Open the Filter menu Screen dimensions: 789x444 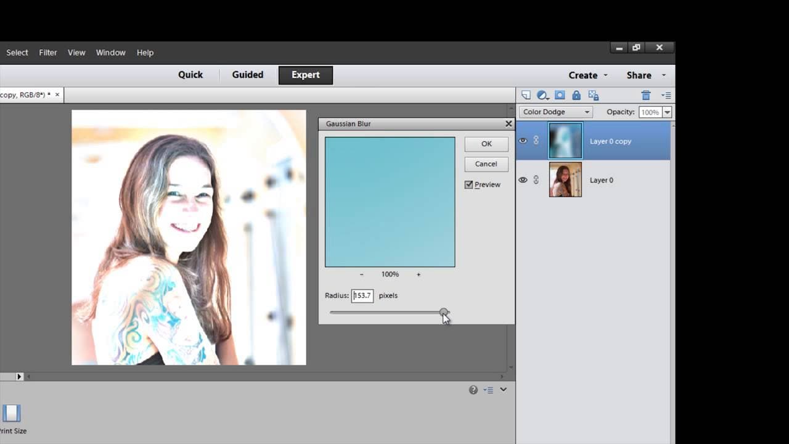(x=48, y=52)
